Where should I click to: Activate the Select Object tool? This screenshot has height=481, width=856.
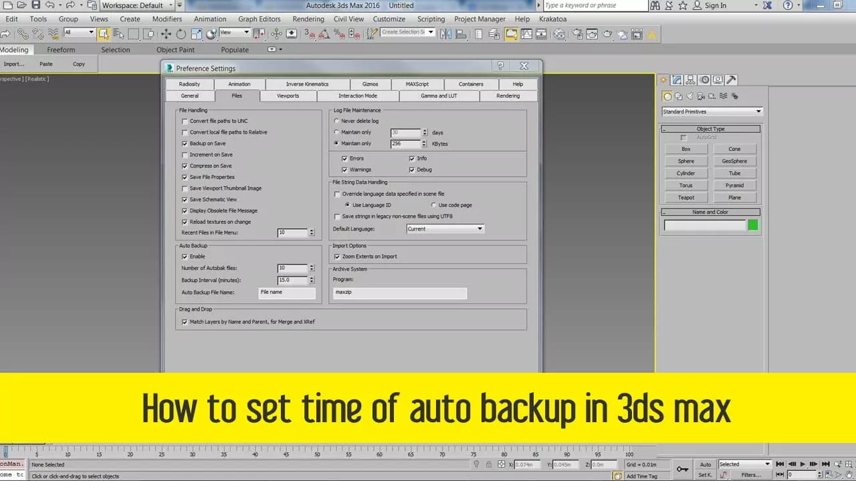pos(104,33)
